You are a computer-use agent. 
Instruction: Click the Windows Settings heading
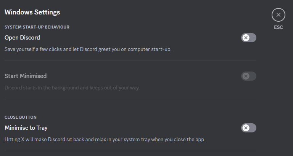tap(32, 12)
